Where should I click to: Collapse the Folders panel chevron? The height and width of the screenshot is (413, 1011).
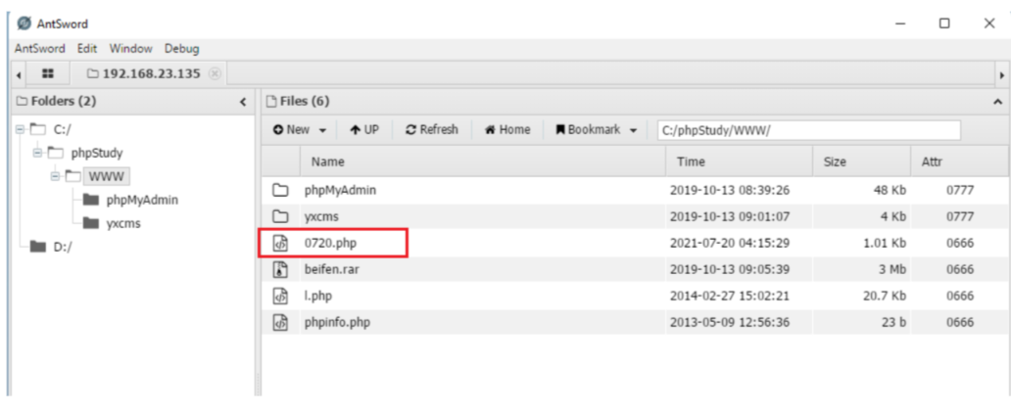click(x=243, y=102)
